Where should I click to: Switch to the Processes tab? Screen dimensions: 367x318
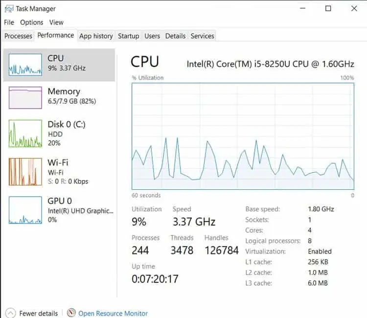point(18,36)
